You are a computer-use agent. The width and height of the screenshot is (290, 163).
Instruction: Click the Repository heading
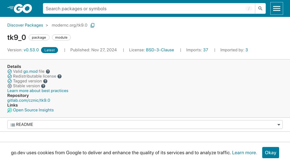click(x=18, y=96)
